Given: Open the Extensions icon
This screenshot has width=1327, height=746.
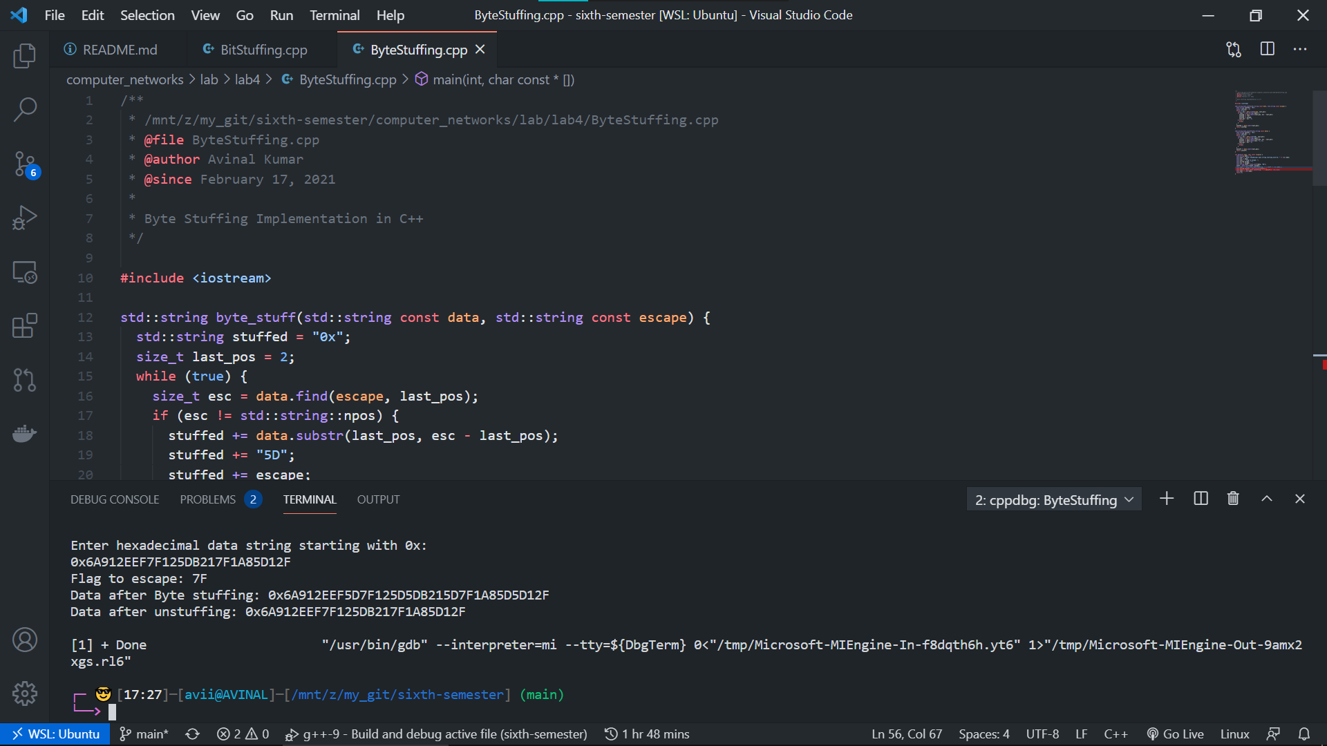Looking at the screenshot, I should point(25,326).
